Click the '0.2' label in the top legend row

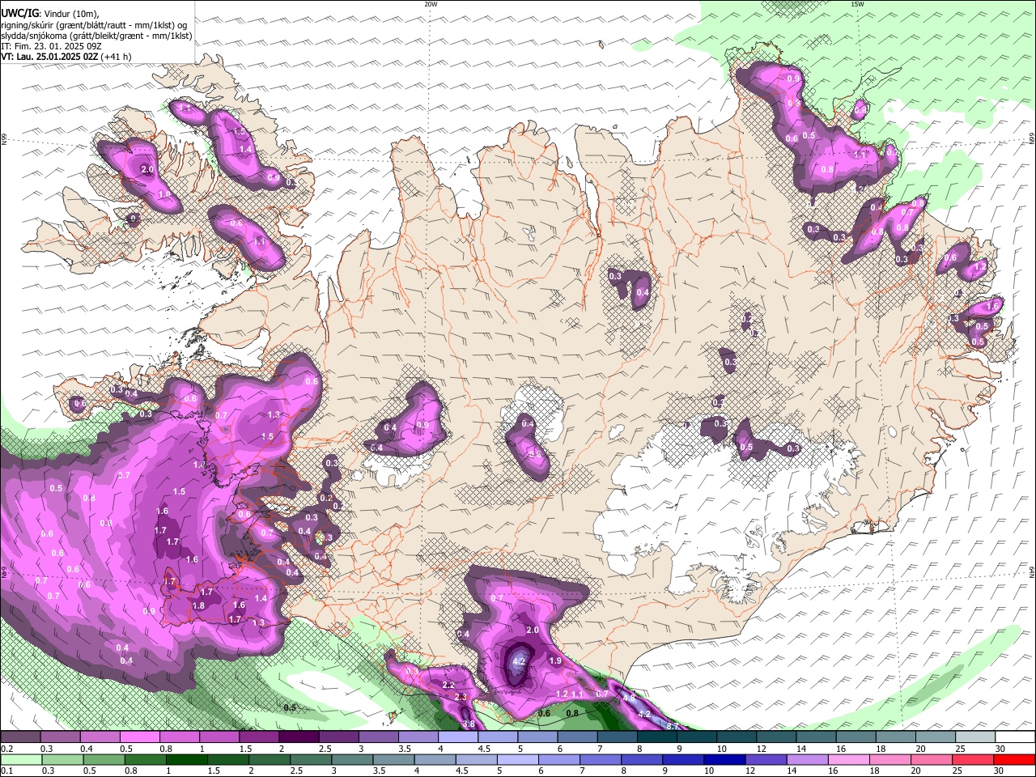coord(6,749)
